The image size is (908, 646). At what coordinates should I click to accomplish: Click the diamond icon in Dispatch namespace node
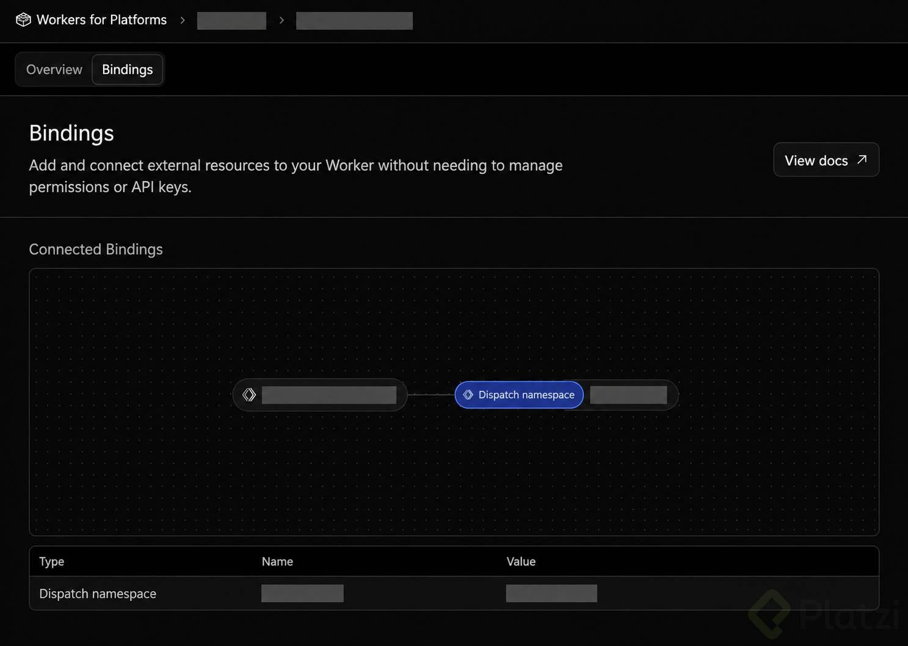468,395
